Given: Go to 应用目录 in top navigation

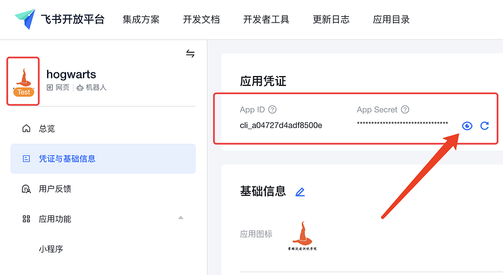Looking at the screenshot, I should click(391, 19).
